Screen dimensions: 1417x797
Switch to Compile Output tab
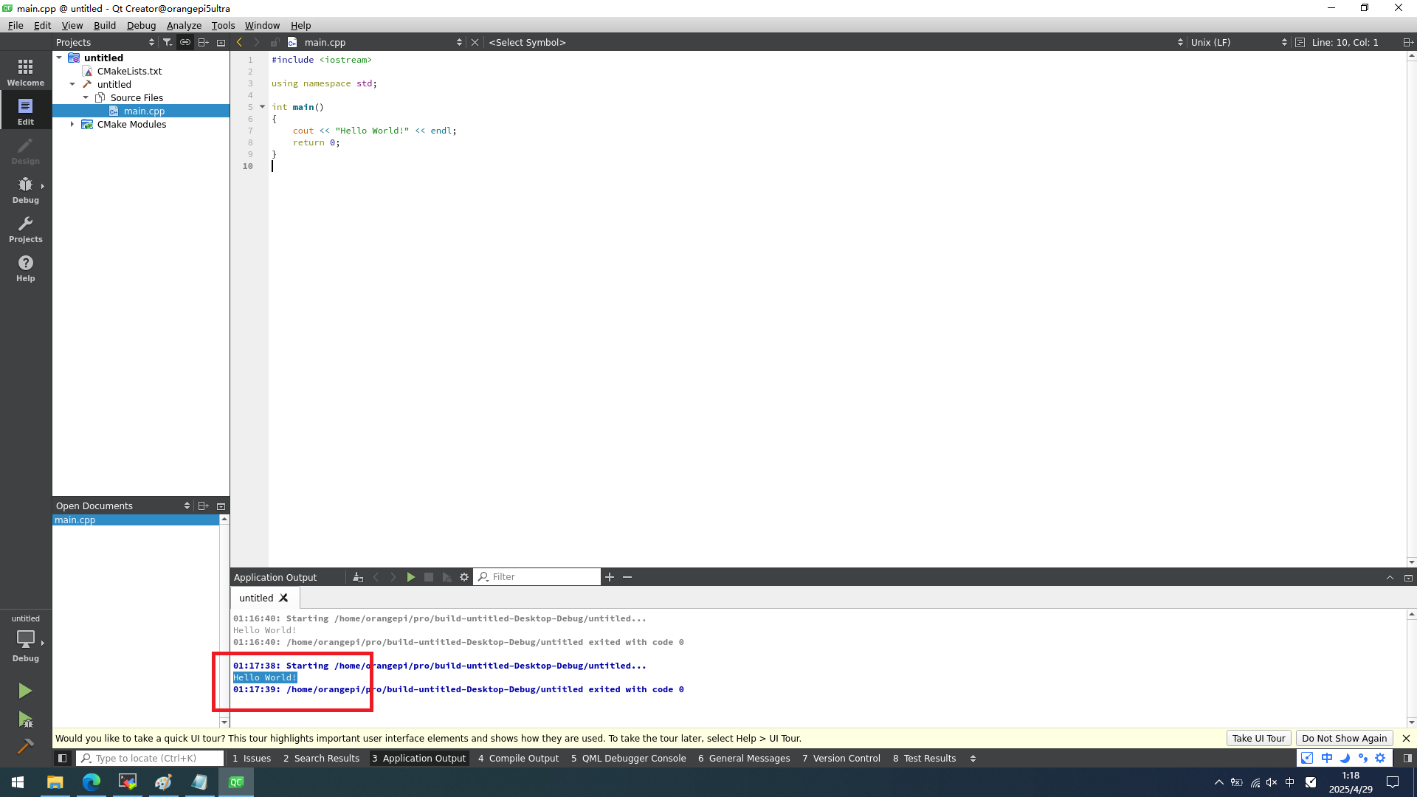(518, 758)
